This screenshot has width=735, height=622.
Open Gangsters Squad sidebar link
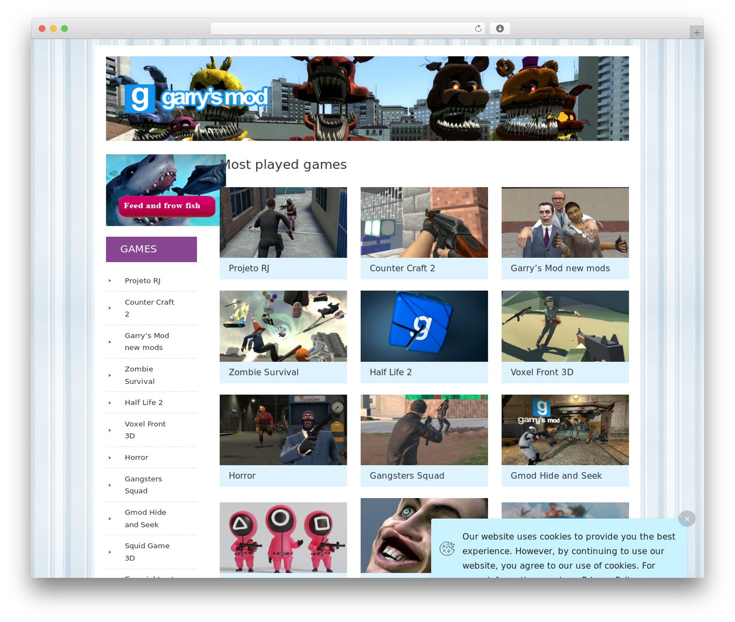coord(143,485)
